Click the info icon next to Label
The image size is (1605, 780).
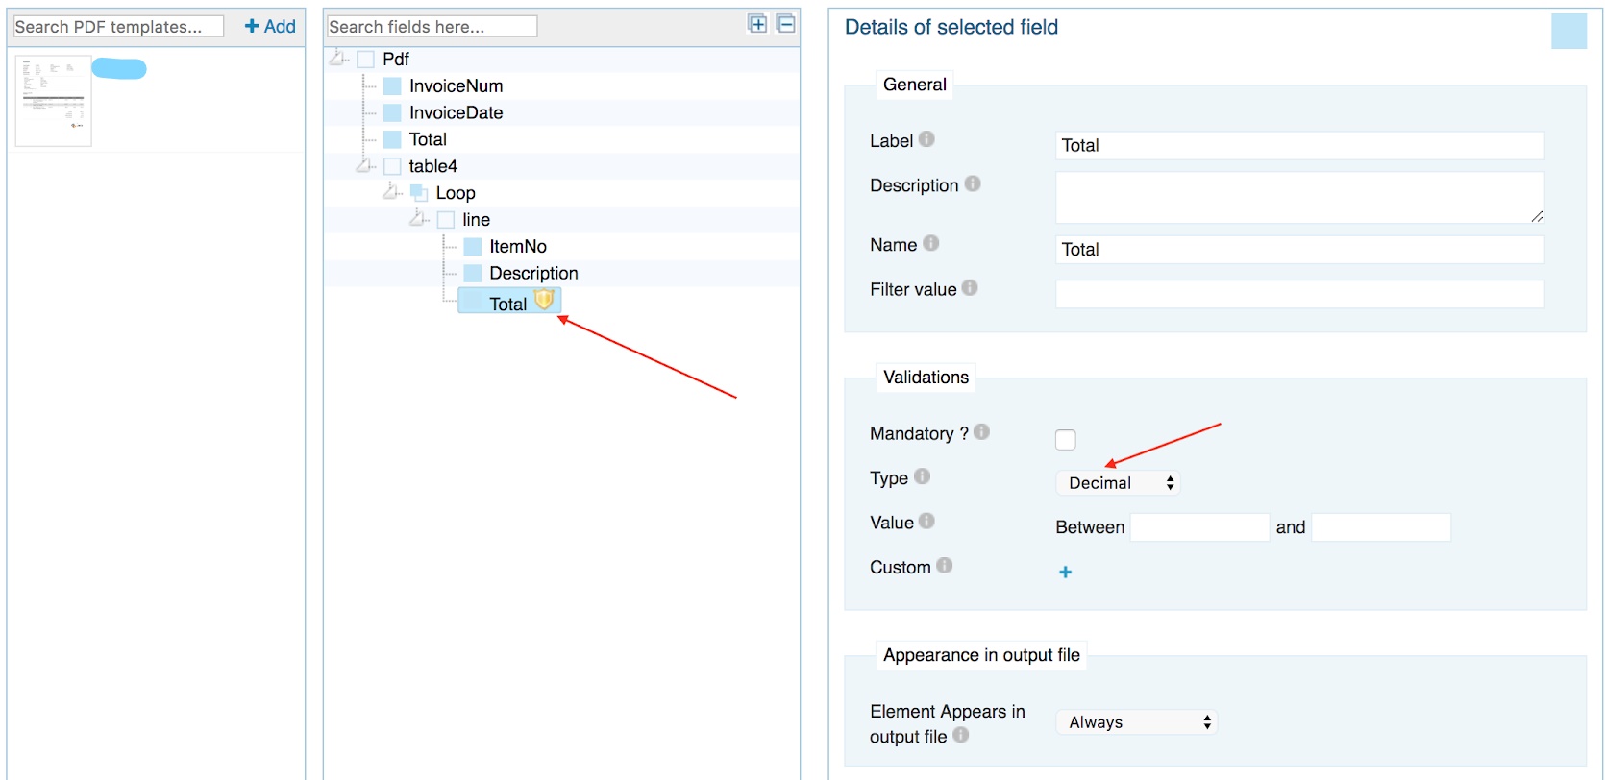point(926,139)
